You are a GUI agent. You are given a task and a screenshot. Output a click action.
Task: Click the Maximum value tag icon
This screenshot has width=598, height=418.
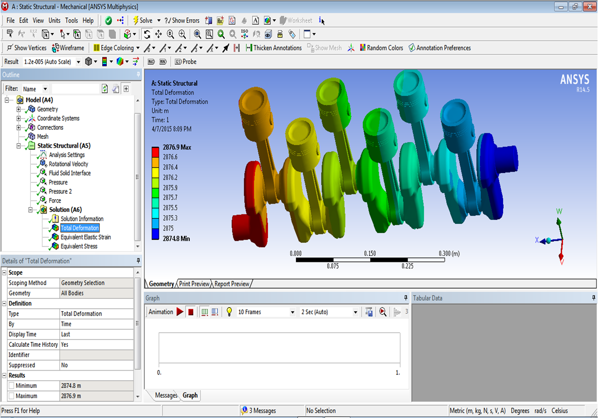[152, 62]
